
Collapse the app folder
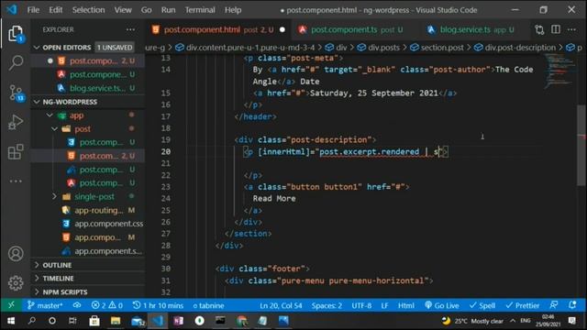[50, 115]
